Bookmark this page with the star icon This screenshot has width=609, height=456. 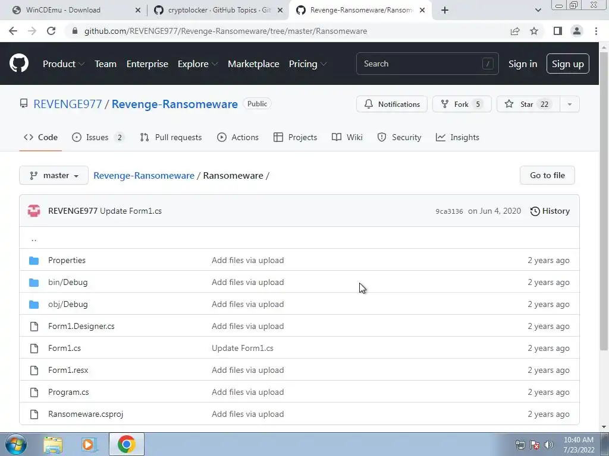[534, 31]
